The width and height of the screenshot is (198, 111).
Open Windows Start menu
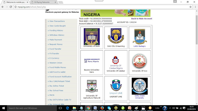[3, 108]
